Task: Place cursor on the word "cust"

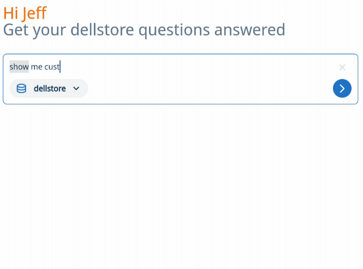Action: point(52,67)
